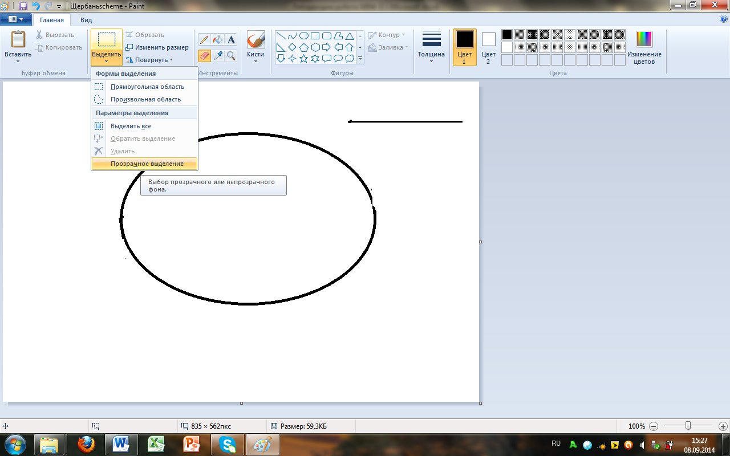Click the Save icon in quick access toolbar
730x456 pixels.
click(23, 6)
